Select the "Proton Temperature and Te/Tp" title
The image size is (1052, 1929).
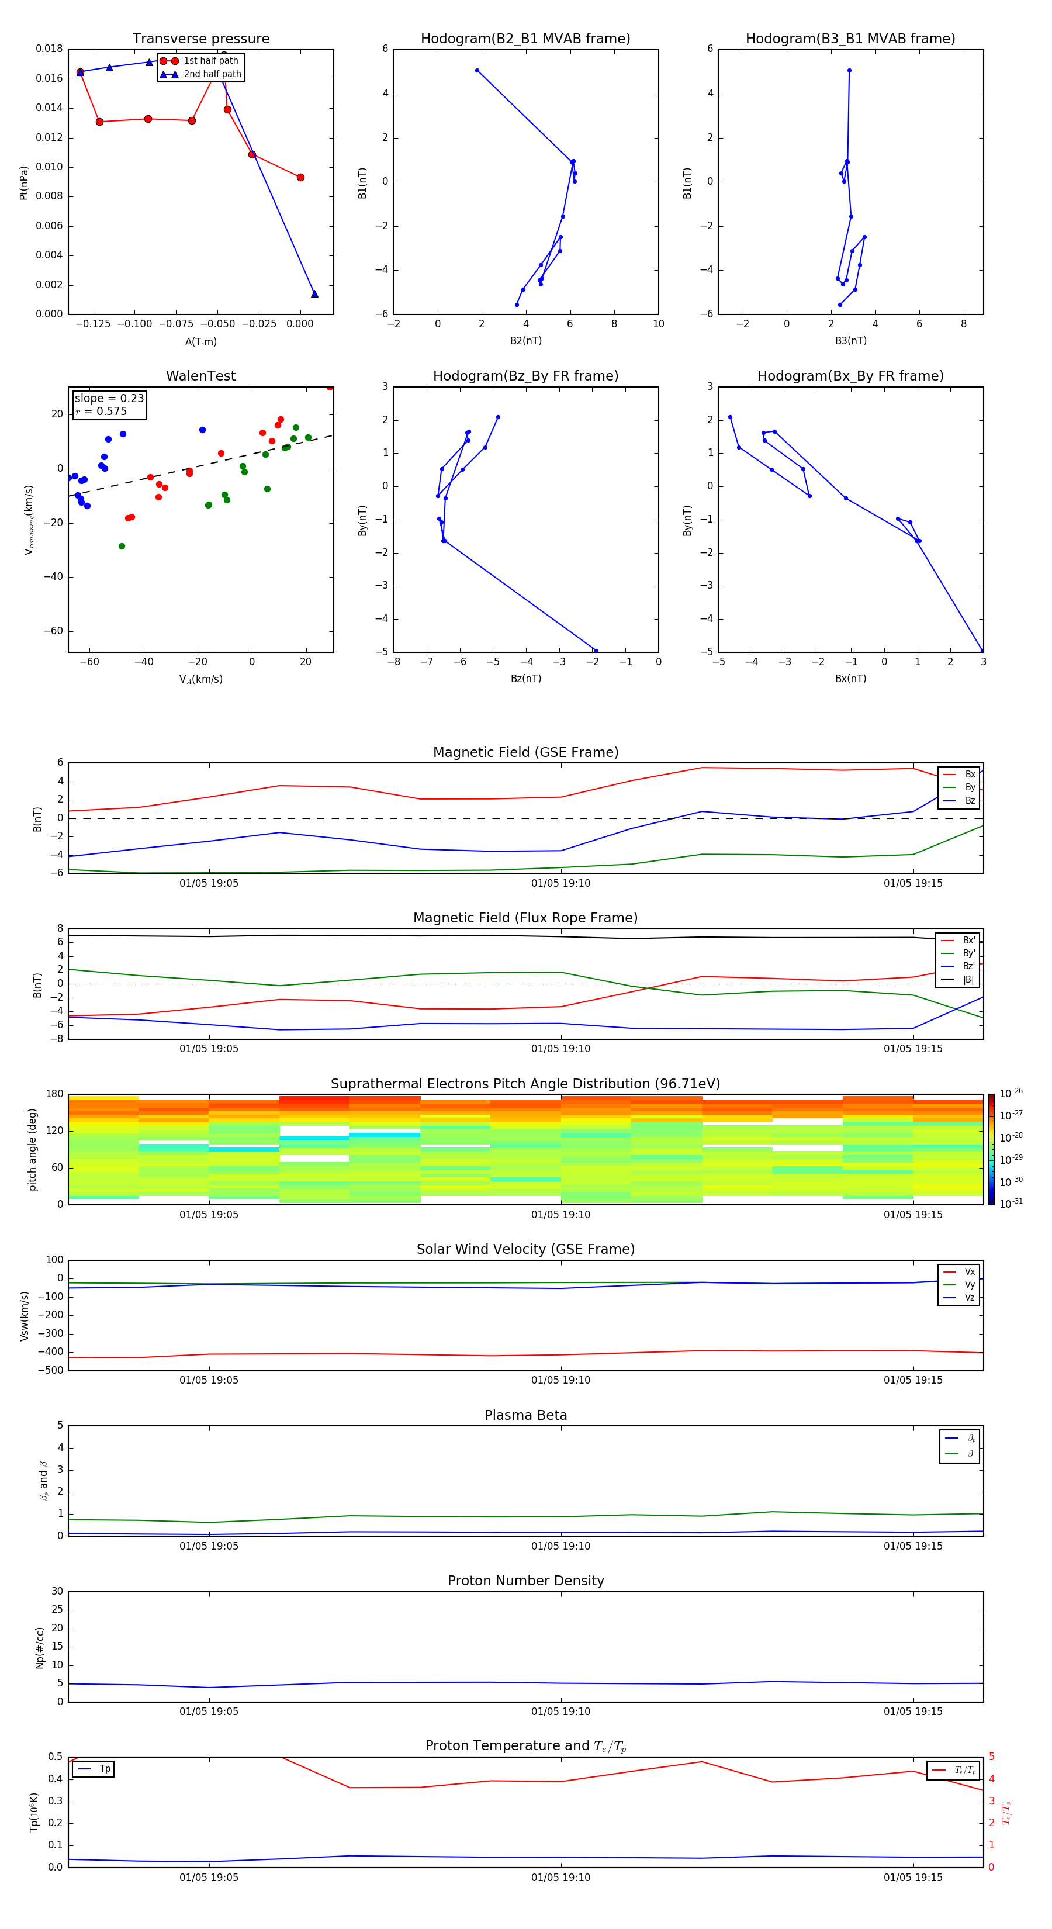pos(525,1746)
